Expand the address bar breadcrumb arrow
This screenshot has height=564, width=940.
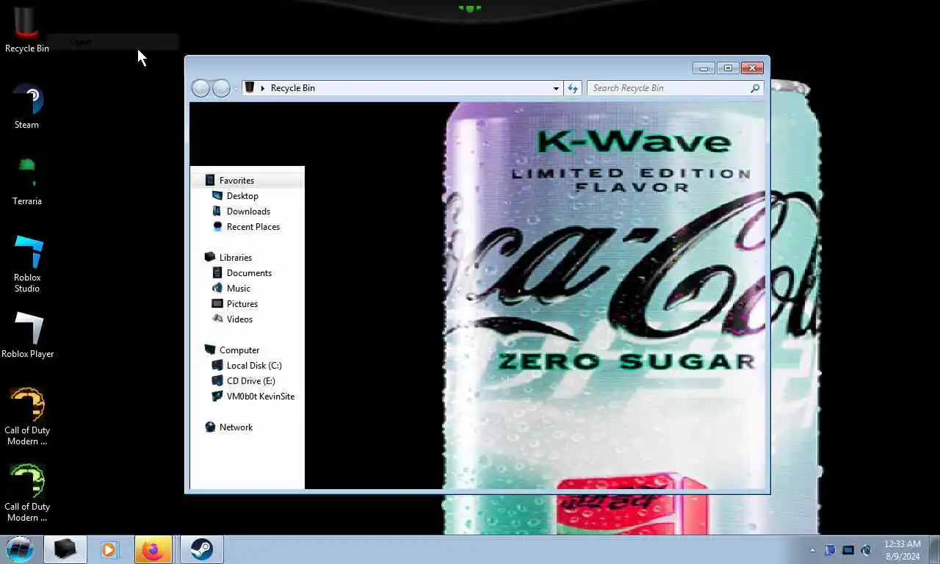pos(263,88)
